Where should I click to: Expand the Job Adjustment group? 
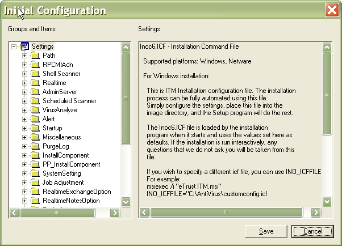(24, 183)
